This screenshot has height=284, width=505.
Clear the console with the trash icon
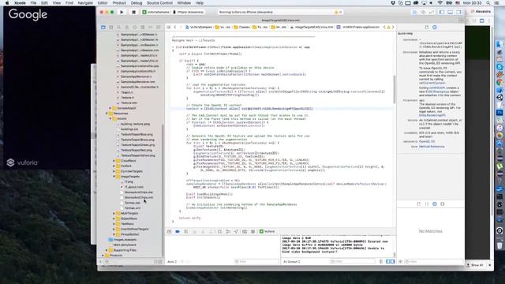381,262
